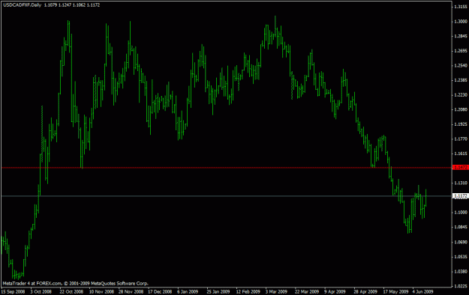Click the 1.3000 price axis label
Image resolution: width=469 pixels, height=295 pixels.
coord(461,22)
